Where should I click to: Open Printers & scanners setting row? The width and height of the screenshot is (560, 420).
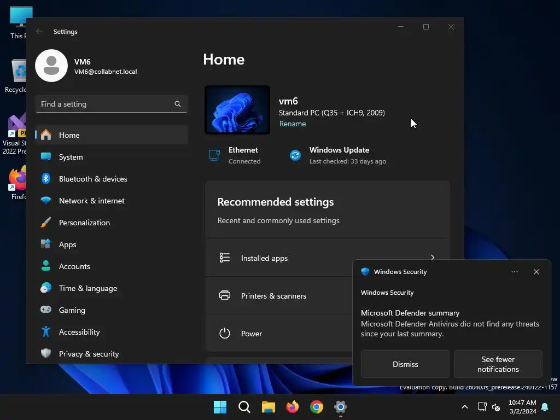pos(279,296)
